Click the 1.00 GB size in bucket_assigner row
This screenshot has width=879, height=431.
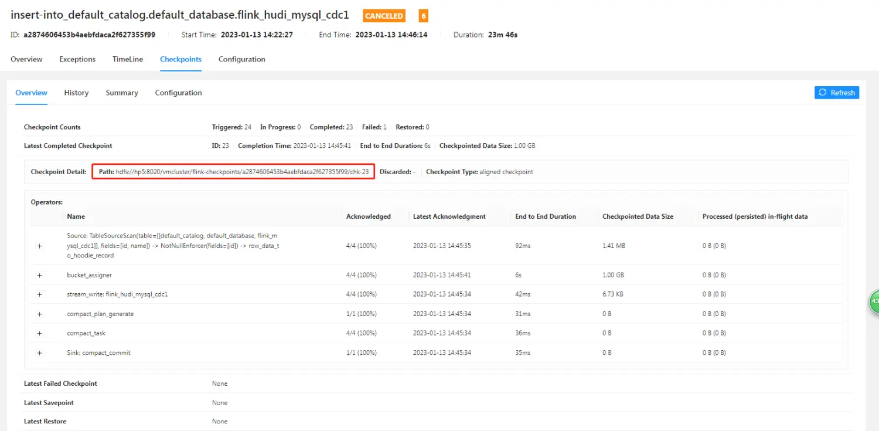coord(614,275)
